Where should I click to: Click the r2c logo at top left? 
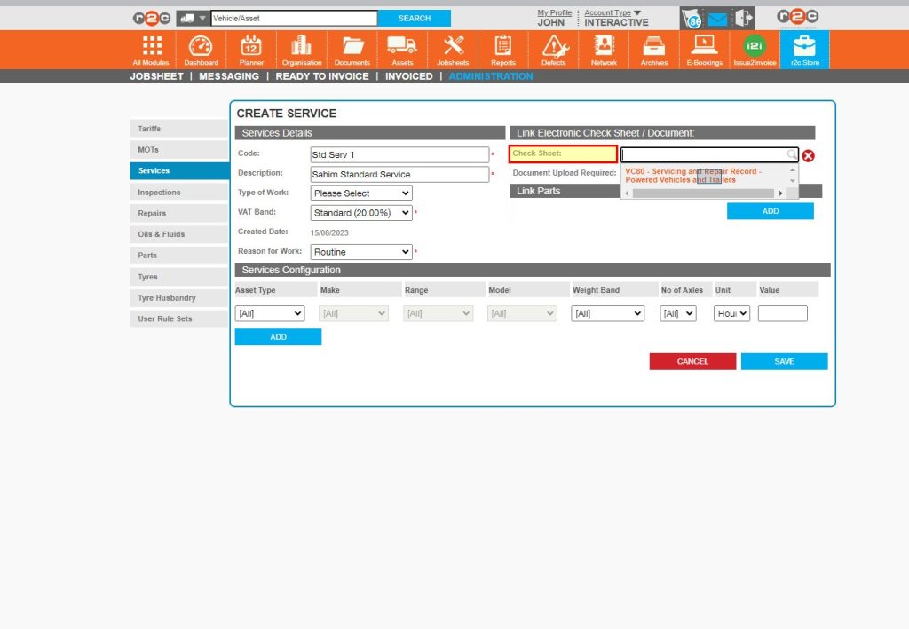click(x=151, y=19)
